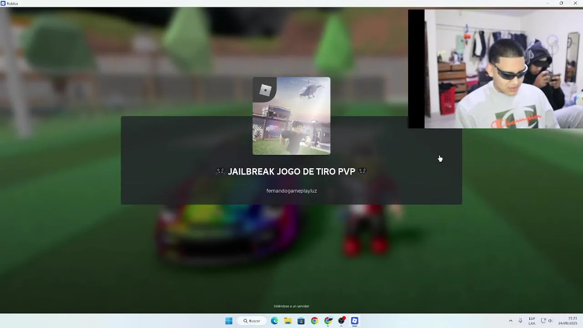Switch the ESP LAA keyboard language indicator
Viewport: 583px width, 328px height.
click(x=532, y=321)
